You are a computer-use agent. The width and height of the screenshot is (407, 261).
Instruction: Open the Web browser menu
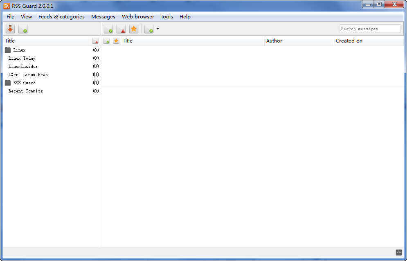[x=138, y=17]
